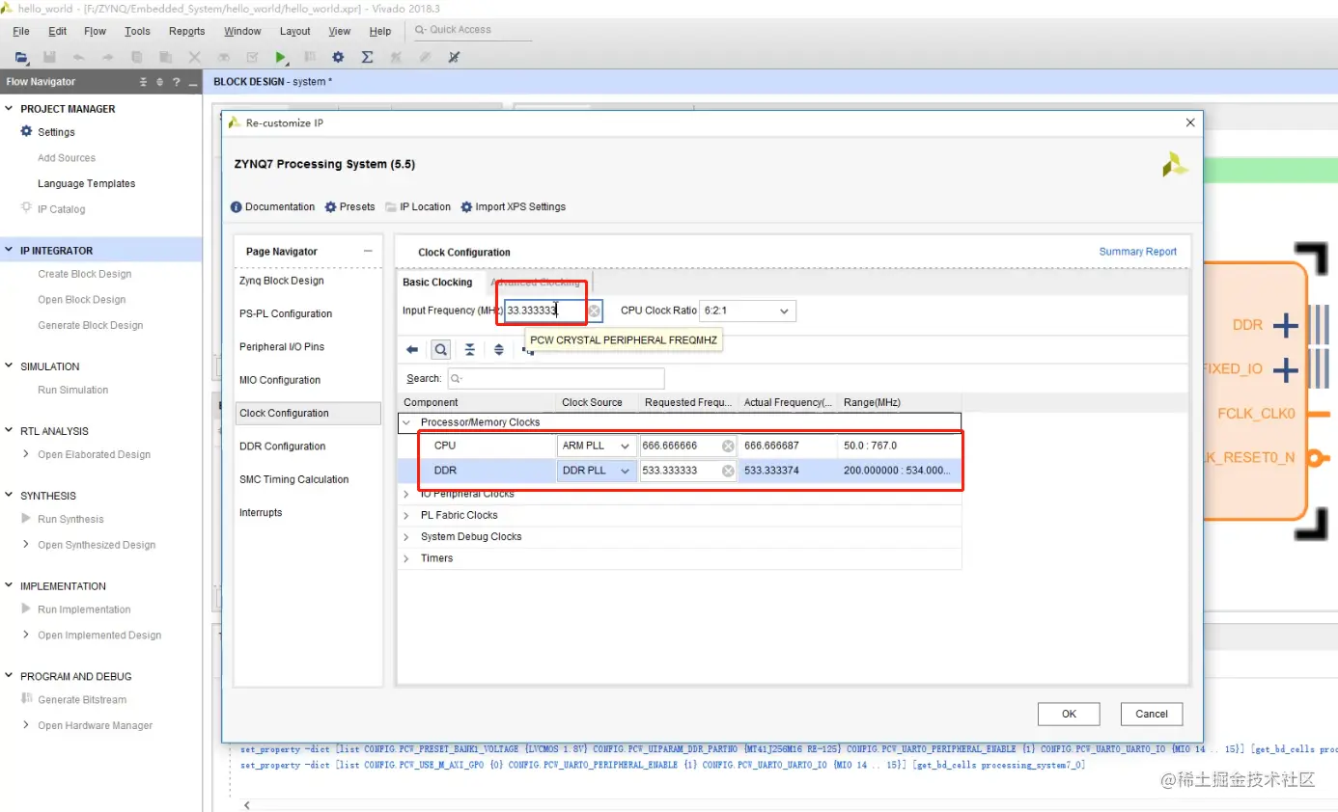Screen dimensions: 1338x812
Task: Collapse Processor/Memory Clocks group
Action: click(407, 422)
